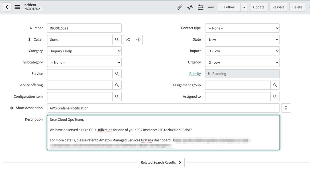Look up Assigned to user magnifier icon
The height and width of the screenshot is (170, 310).
click(x=275, y=97)
